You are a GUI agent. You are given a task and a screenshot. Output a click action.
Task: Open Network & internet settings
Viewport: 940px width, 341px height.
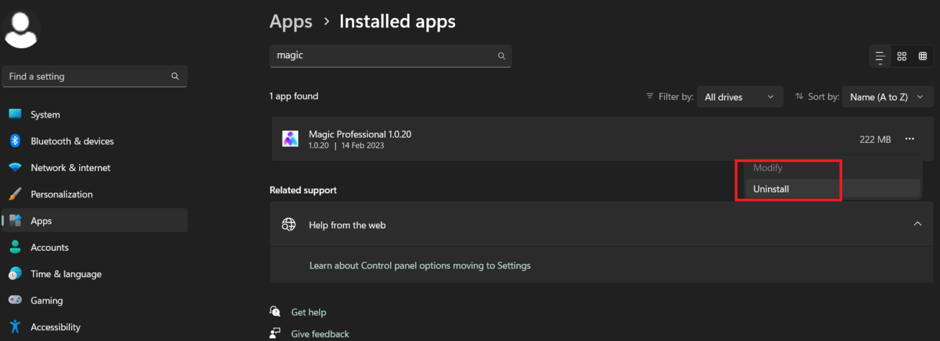pos(70,168)
